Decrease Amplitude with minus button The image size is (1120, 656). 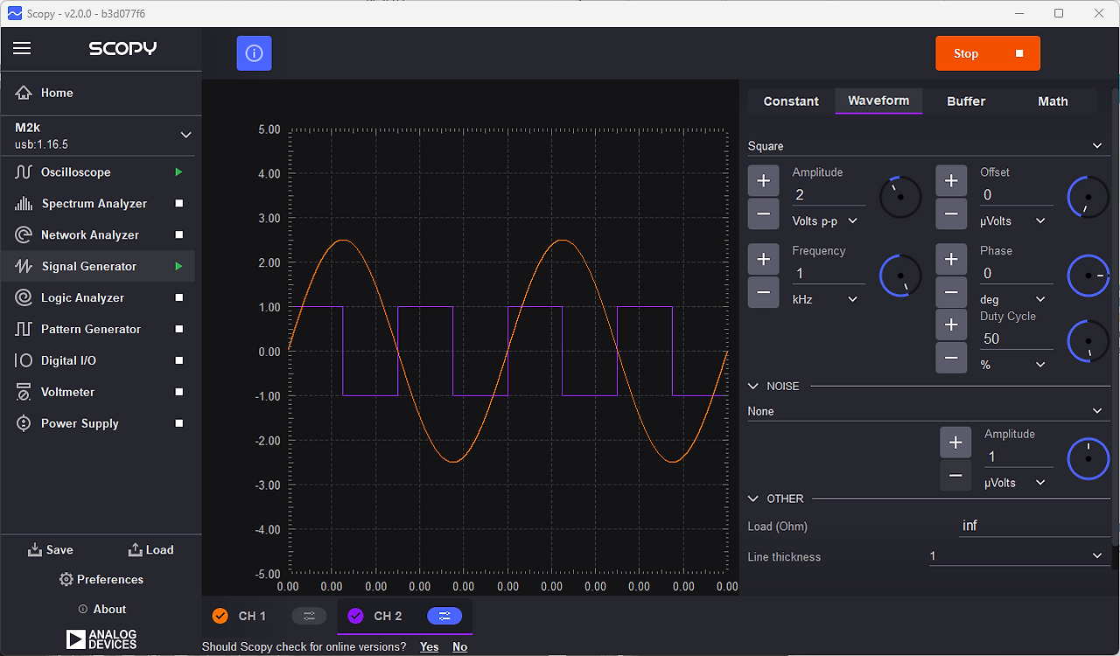pos(763,213)
